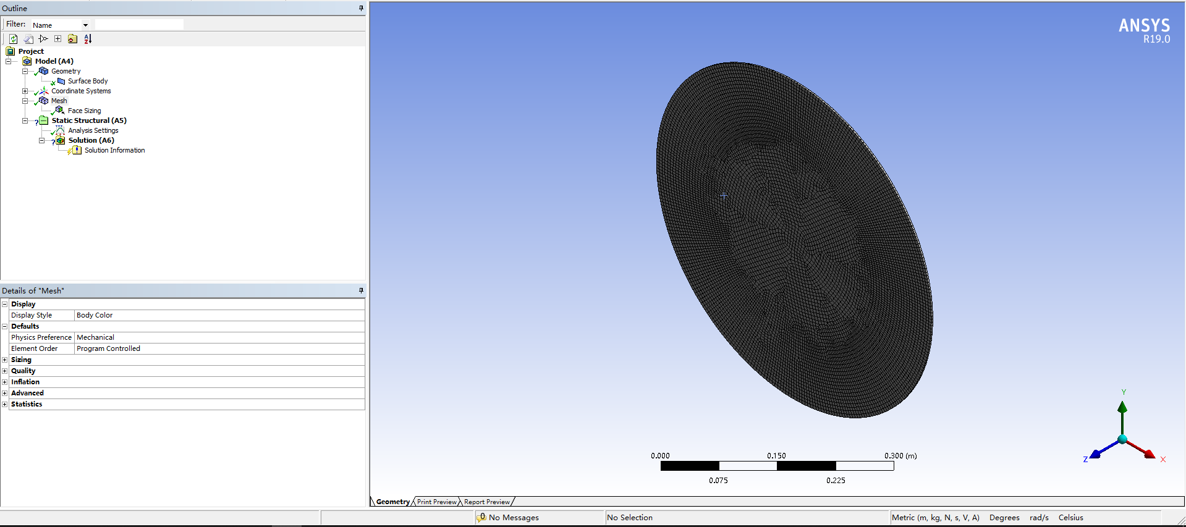Expand the Statistics details section
Viewport: 1186px width, 527px height.
[x=5, y=404]
